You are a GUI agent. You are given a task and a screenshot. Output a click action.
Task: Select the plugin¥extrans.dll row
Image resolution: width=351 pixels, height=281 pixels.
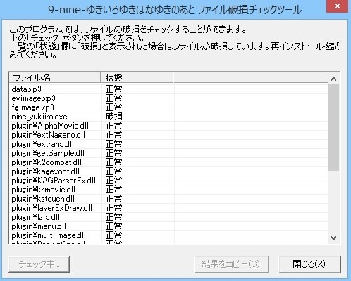[168, 144]
